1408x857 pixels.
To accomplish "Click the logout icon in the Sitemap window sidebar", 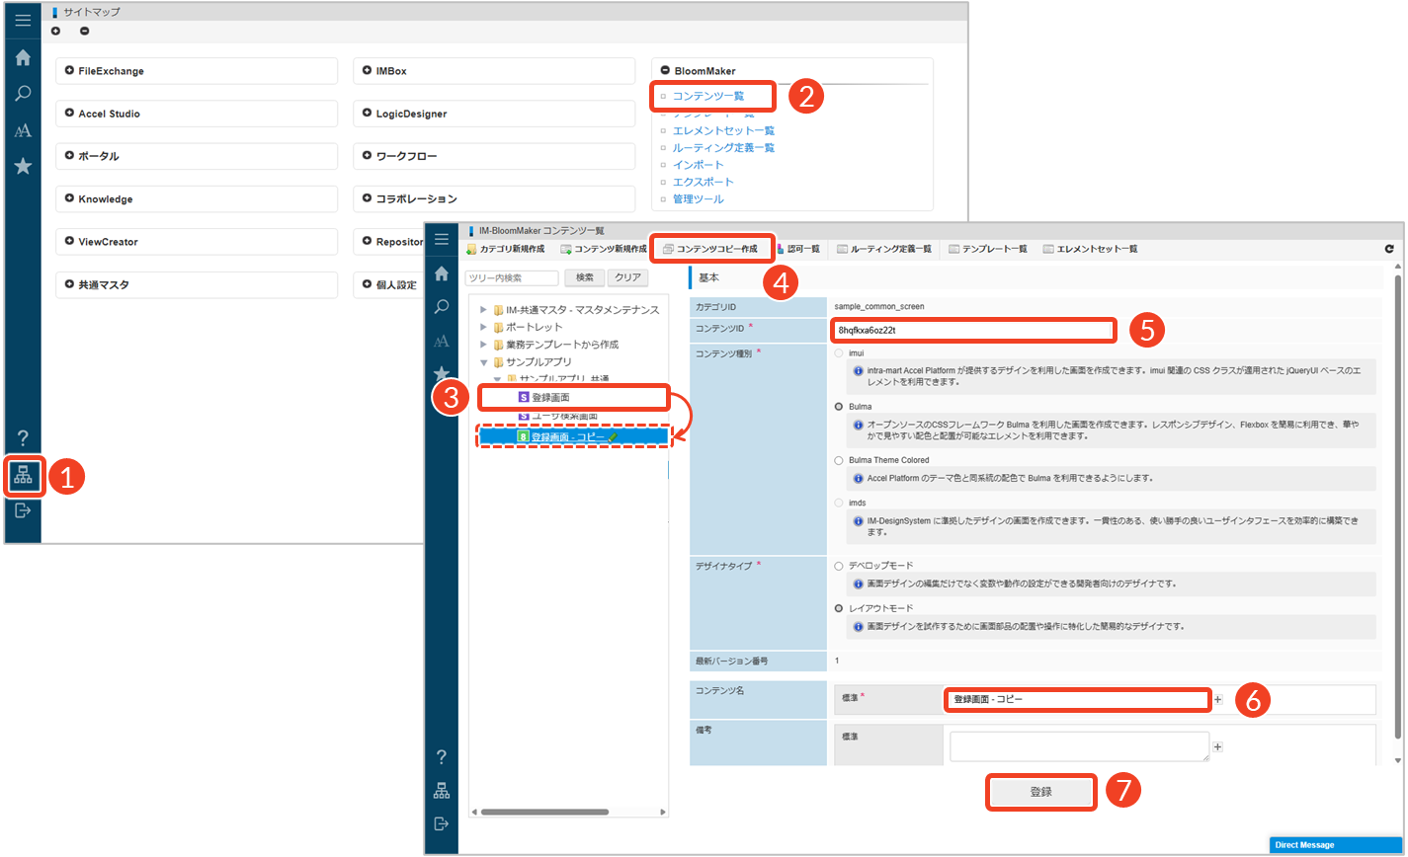I will click(23, 510).
